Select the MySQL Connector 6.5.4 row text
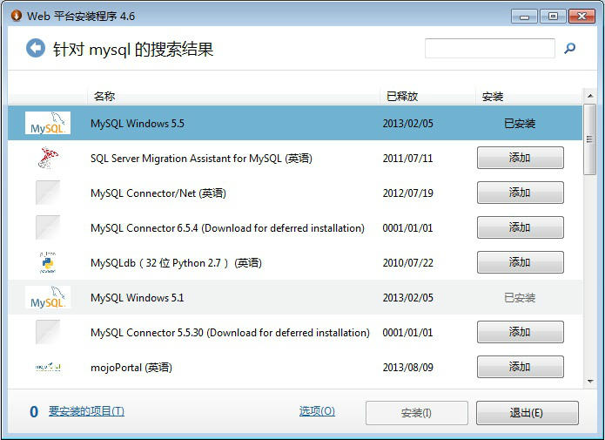 [228, 228]
